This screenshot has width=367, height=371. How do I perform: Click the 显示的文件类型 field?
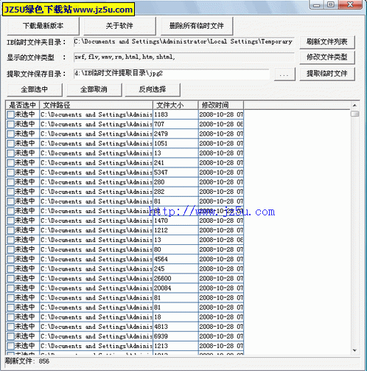point(183,58)
